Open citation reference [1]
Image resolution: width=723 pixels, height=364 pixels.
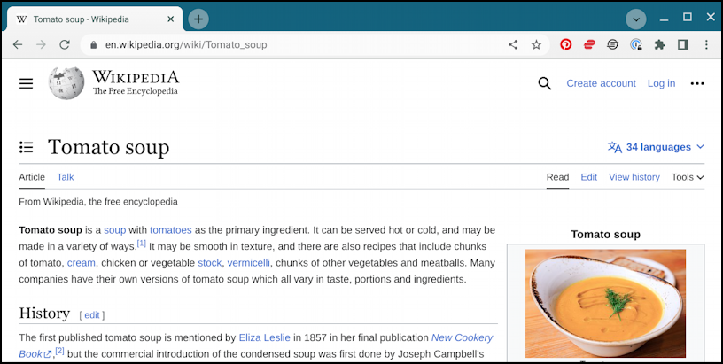[141, 243]
